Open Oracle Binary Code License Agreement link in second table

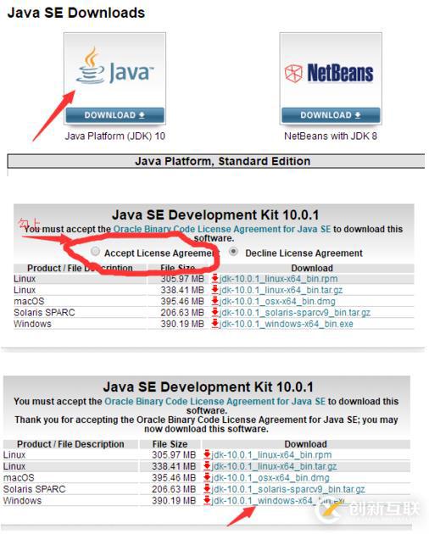214,401
